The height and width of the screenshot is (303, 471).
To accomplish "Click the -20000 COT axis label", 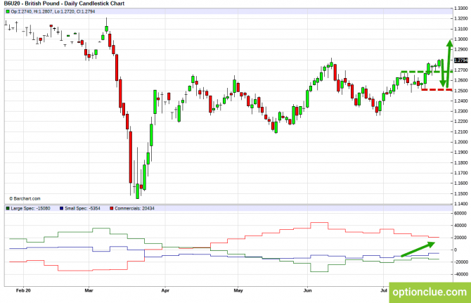I will pyautogui.click(x=460, y=262).
